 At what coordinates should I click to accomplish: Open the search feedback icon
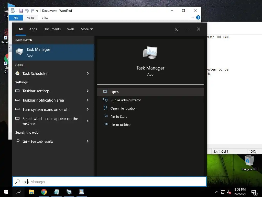coord(177,29)
